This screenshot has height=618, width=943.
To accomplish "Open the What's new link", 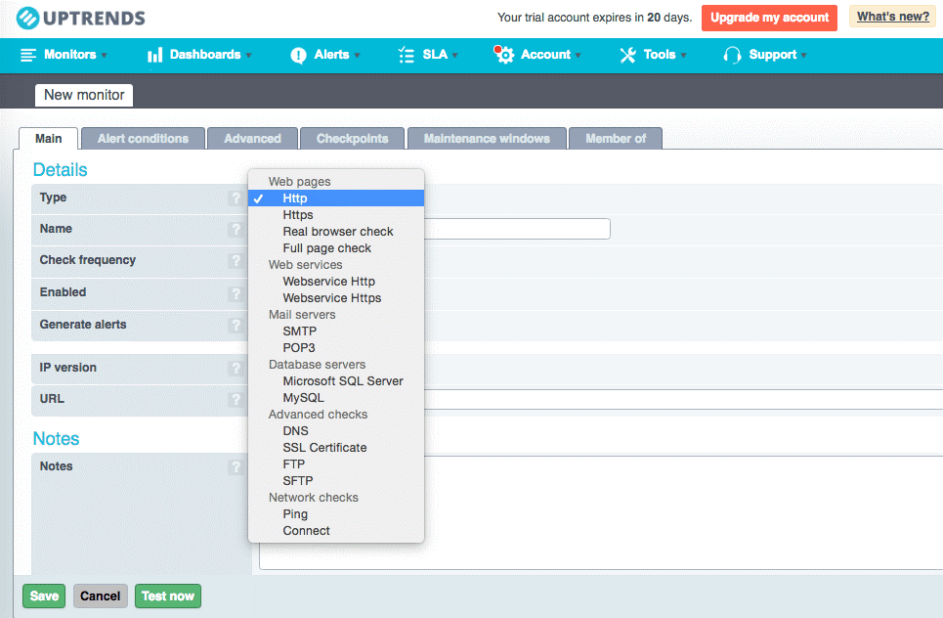I will [892, 17].
